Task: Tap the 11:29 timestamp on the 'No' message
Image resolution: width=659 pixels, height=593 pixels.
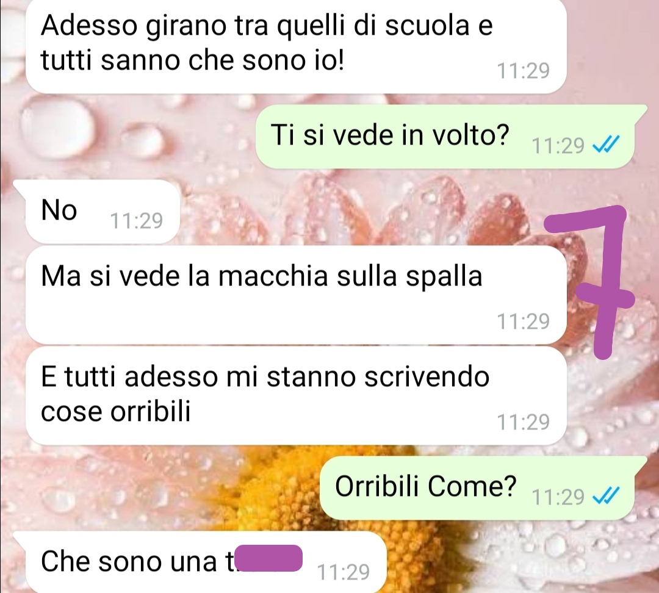Action: [136, 221]
